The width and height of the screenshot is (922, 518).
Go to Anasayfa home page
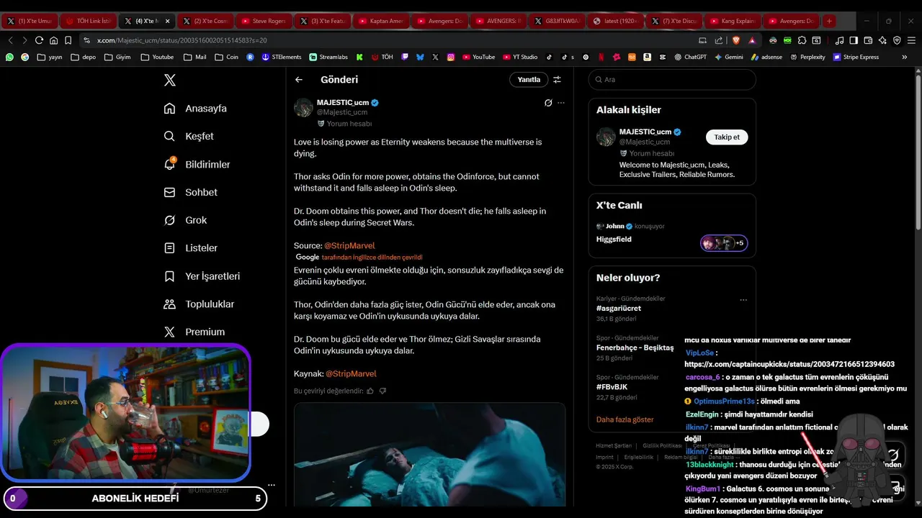195,109
